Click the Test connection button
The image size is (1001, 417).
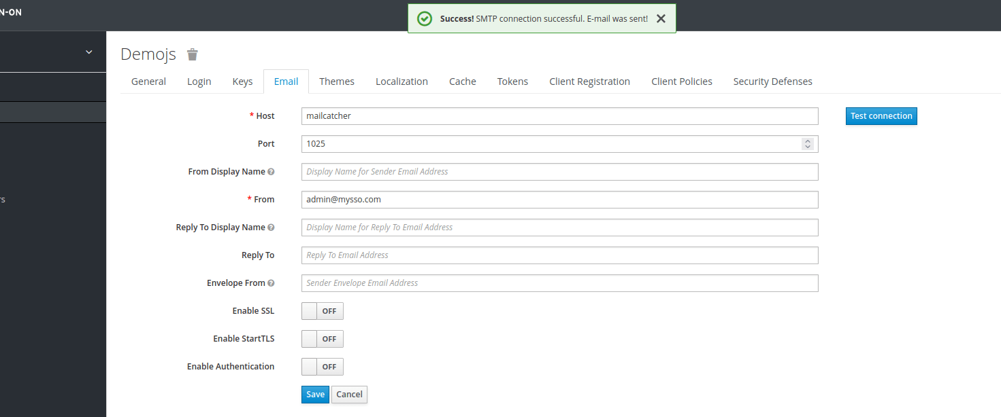coord(881,115)
